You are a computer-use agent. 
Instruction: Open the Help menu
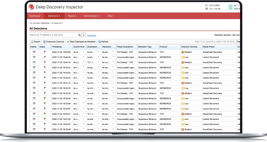[111, 16]
